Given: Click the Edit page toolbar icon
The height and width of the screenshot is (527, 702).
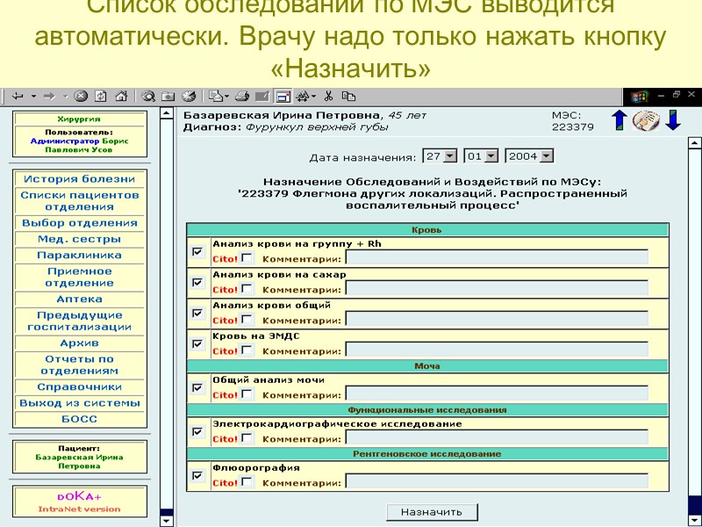Looking at the screenshot, I should 262,96.
